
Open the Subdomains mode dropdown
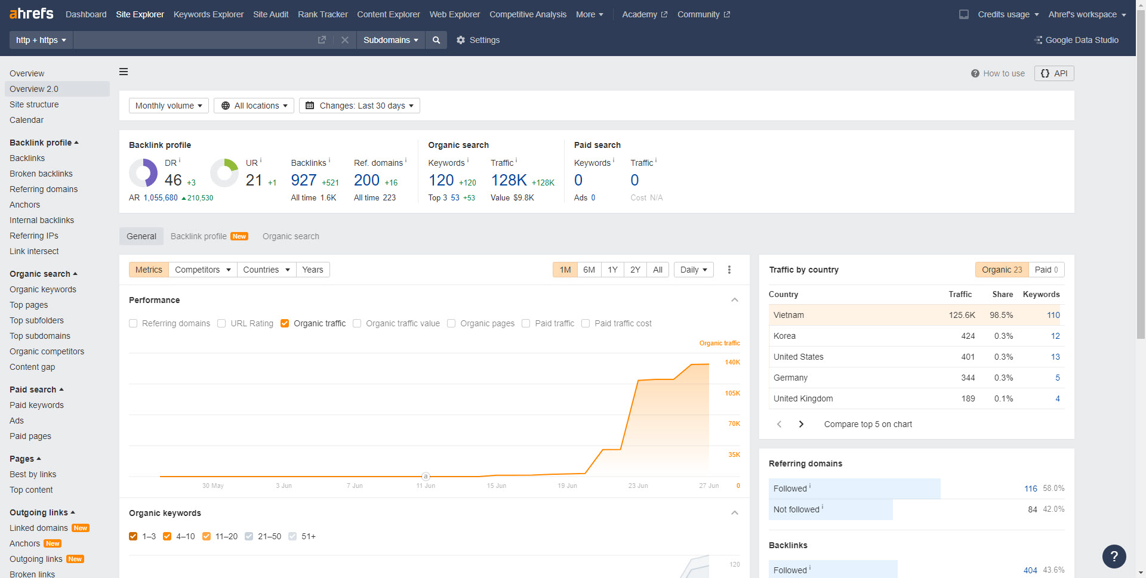pyautogui.click(x=391, y=40)
